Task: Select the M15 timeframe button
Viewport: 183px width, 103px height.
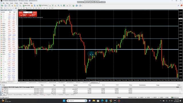Action: point(36,8)
